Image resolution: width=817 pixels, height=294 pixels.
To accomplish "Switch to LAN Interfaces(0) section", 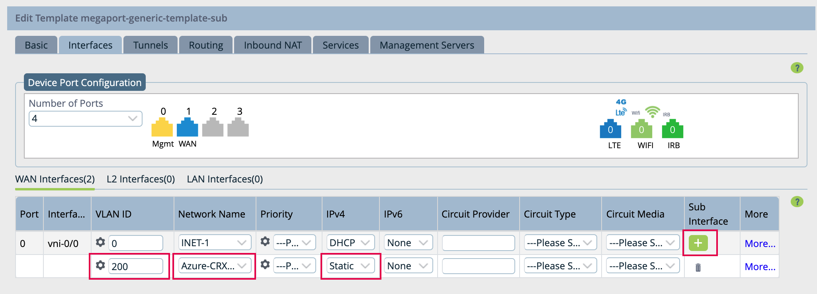I will 225,179.
